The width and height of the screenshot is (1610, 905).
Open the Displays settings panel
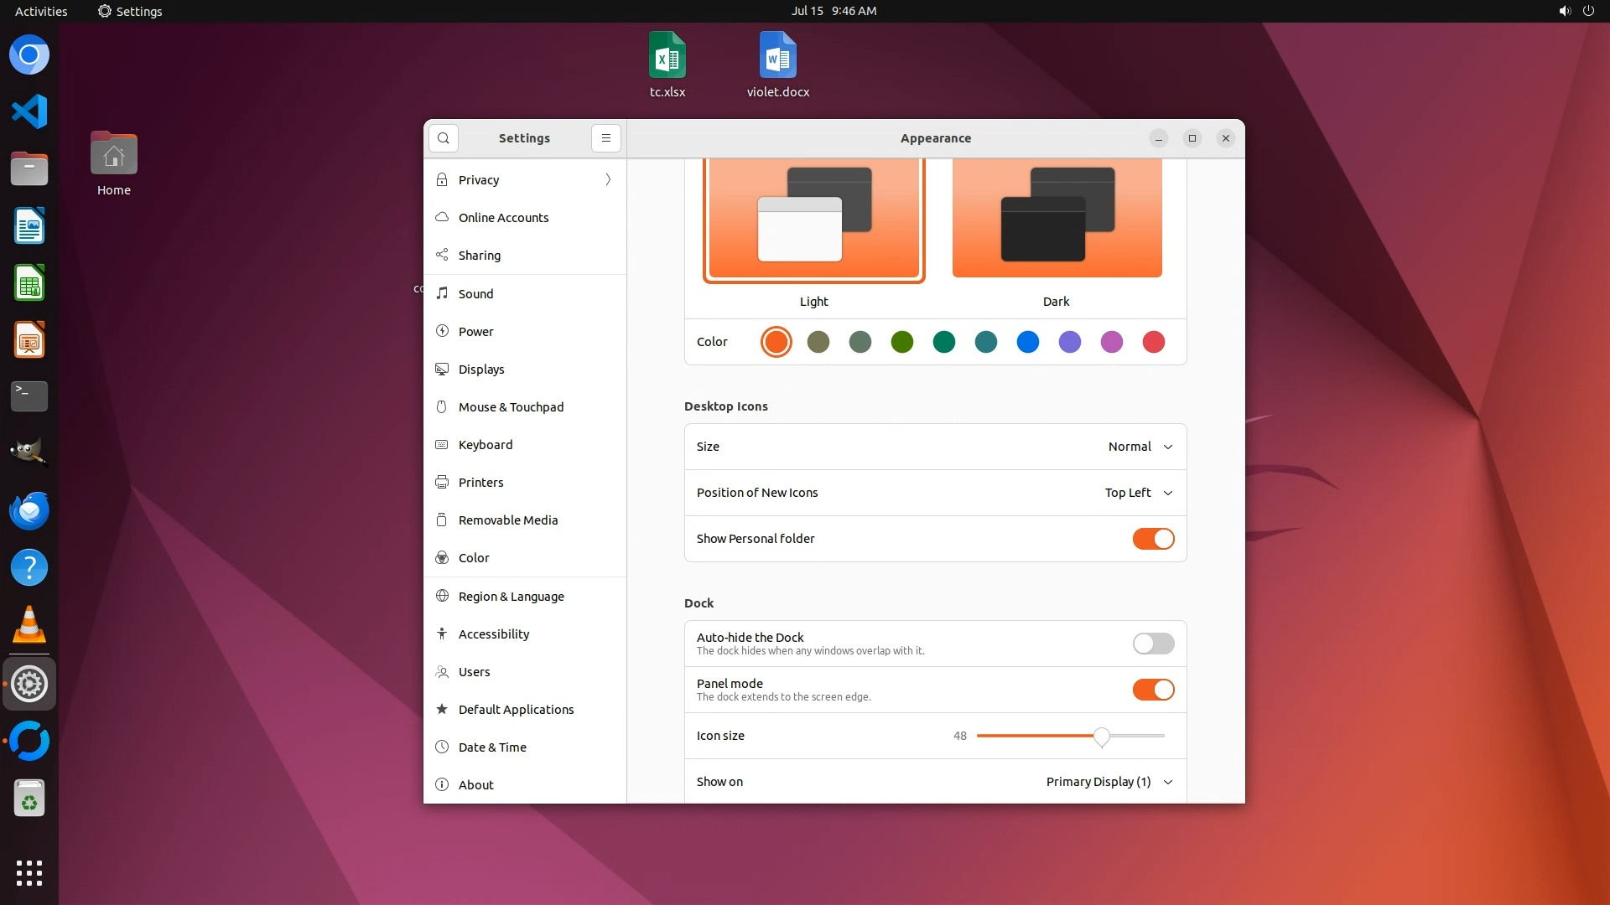pos(481,369)
